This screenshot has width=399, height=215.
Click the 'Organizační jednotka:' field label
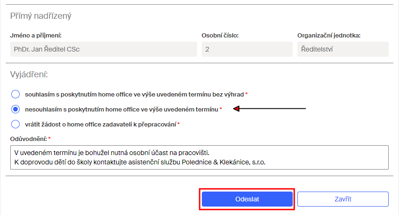(x=329, y=36)
